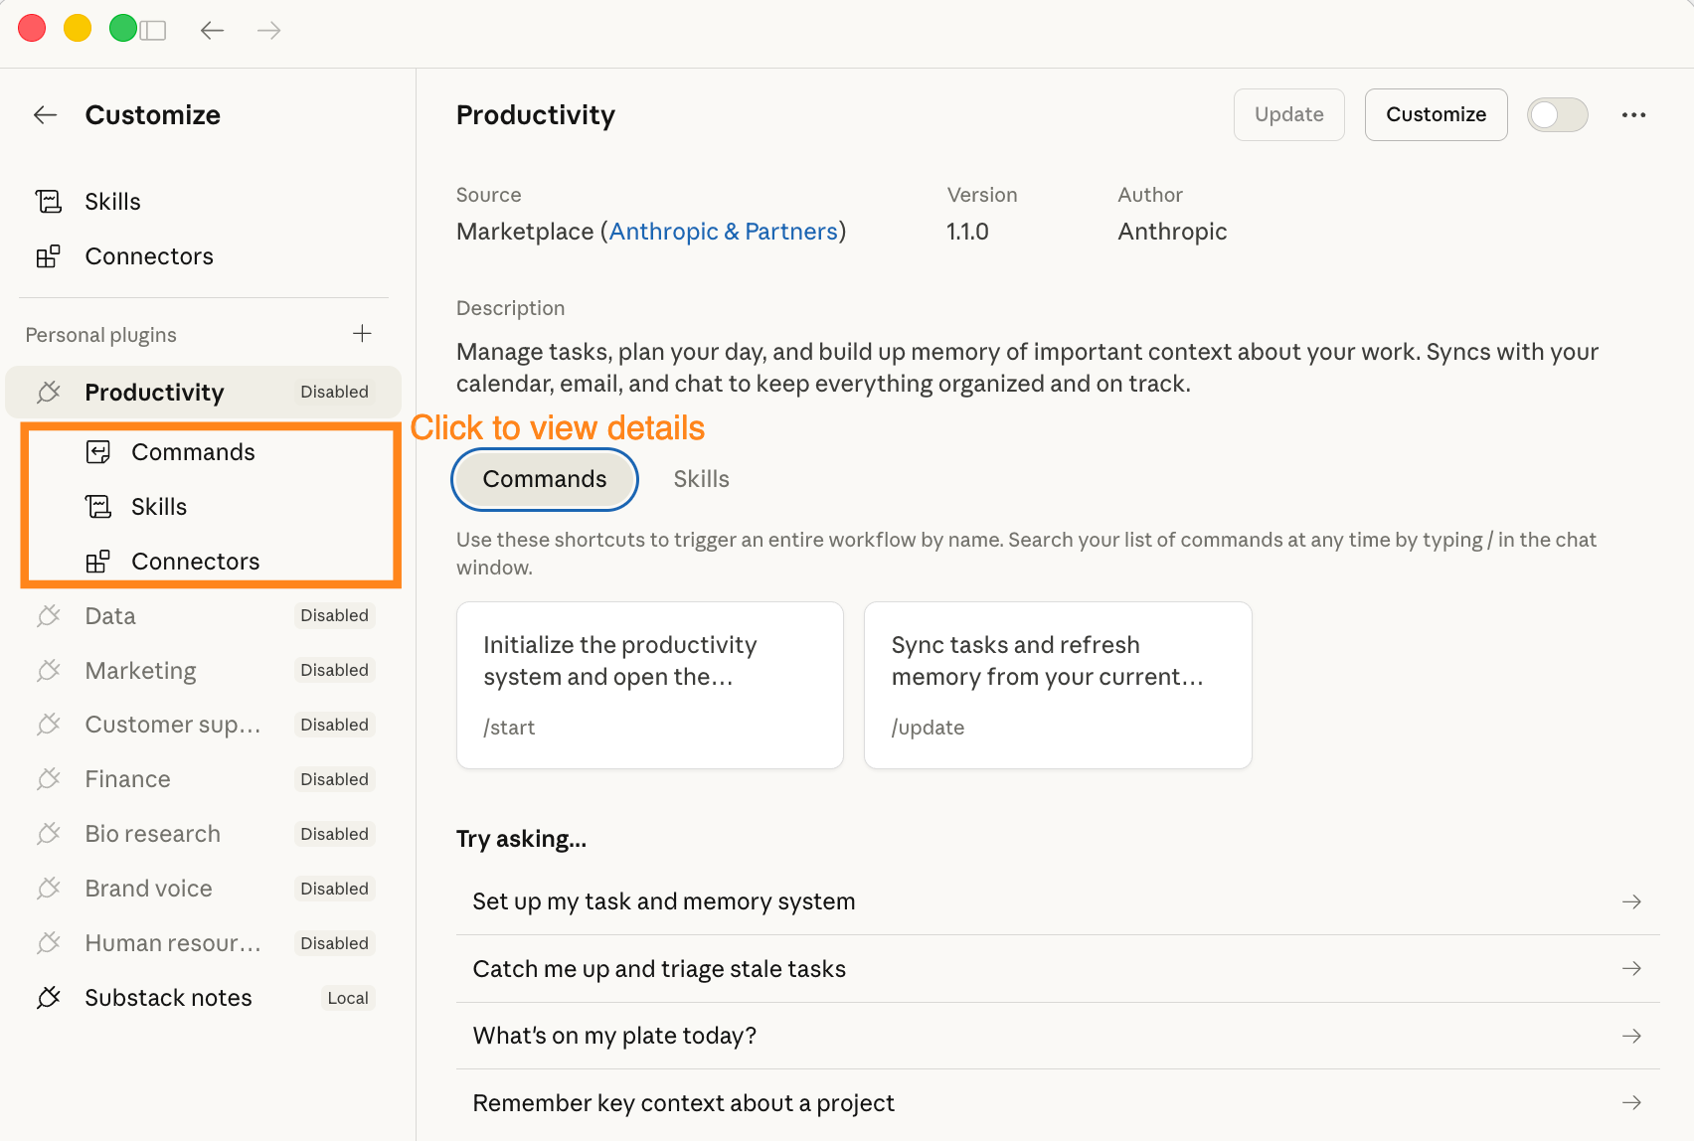Click the back arrow beside Customize heading
Viewport: 1694px width, 1141px height.
[46, 115]
